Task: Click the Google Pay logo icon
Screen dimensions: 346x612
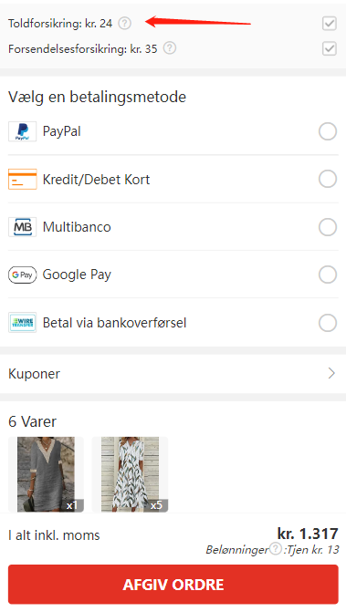Action: pyautogui.click(x=22, y=275)
